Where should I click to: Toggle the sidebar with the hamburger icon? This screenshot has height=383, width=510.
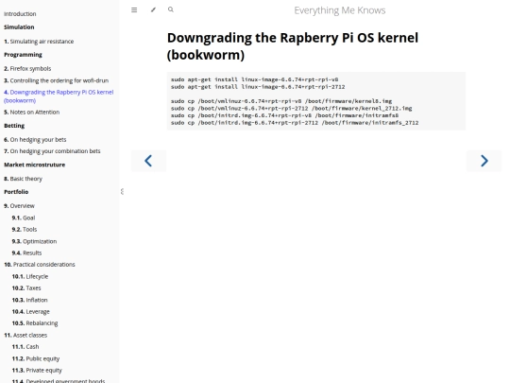click(134, 10)
